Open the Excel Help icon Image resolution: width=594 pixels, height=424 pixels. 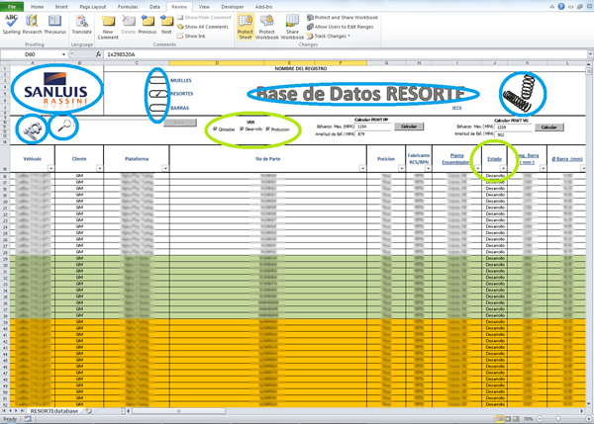(x=561, y=7)
